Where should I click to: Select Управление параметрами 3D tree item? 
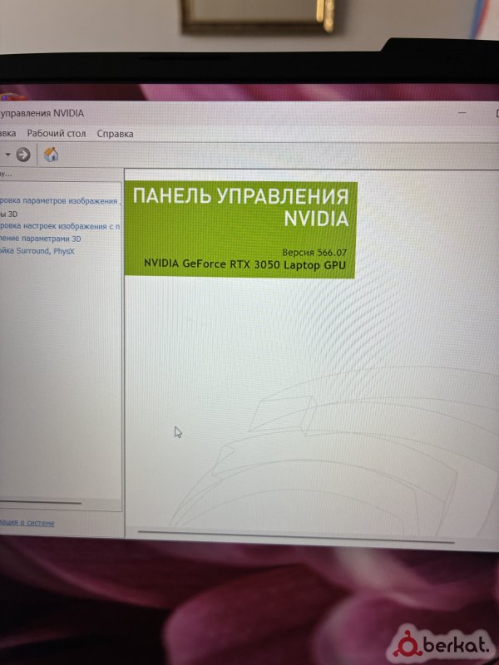coord(42,239)
